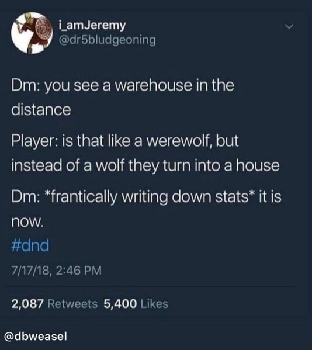
Task: Click the "instead of a wolf" text line
Action: [145, 166]
